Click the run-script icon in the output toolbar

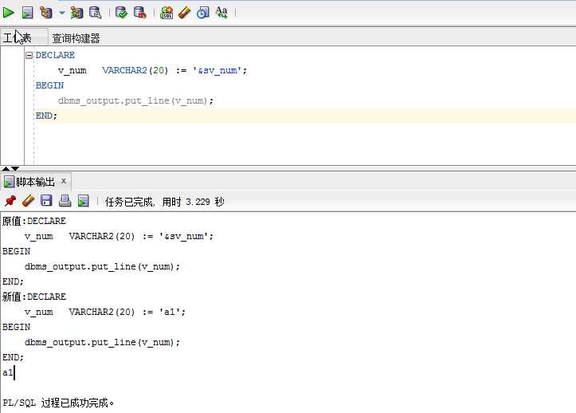pos(84,201)
